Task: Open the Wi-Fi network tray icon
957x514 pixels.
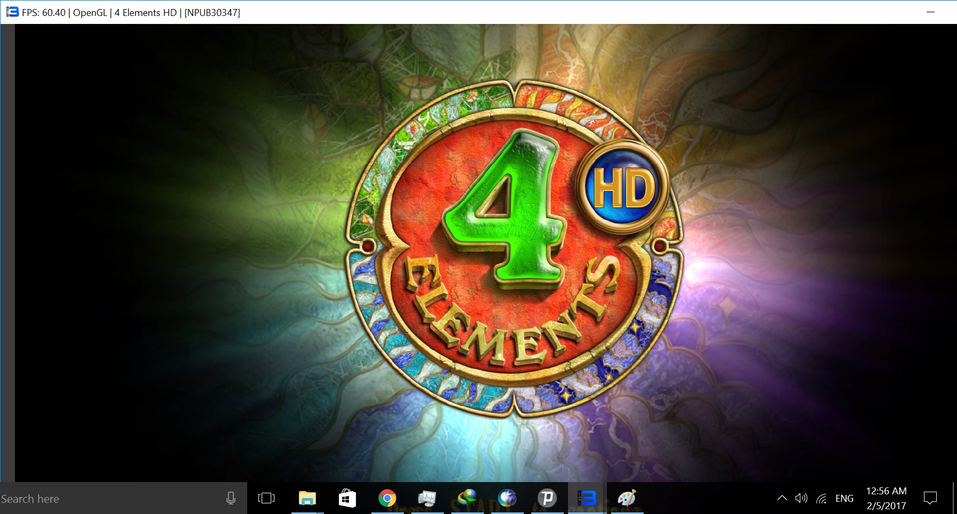Action: 822,499
